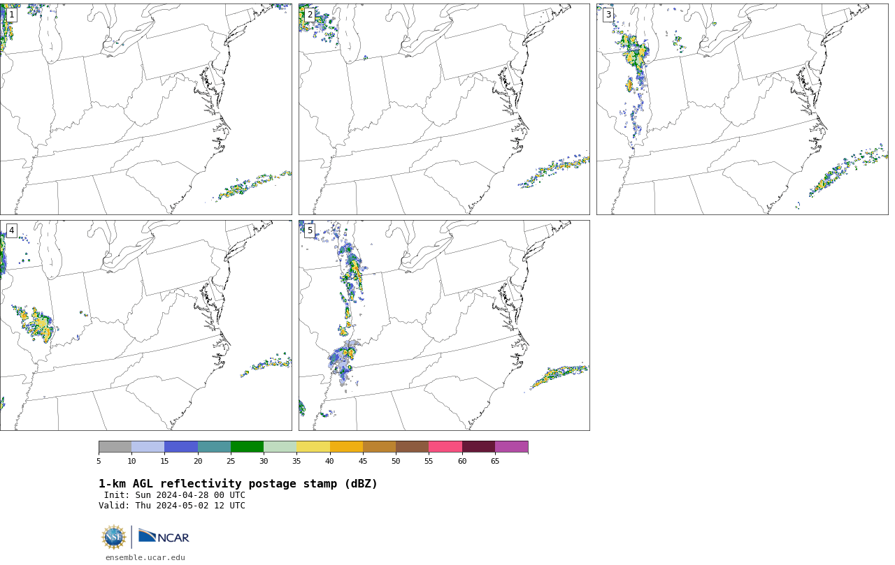Click the colorbar tick label 45

click(363, 461)
